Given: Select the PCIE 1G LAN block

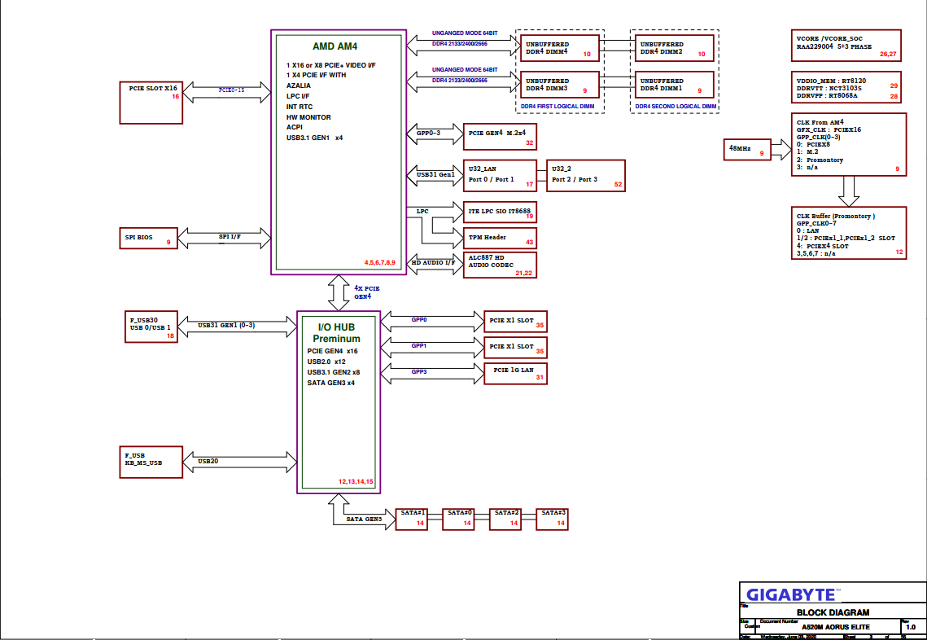Looking at the screenshot, I should [515, 373].
